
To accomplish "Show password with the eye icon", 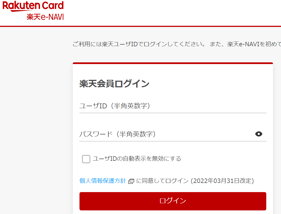I will click(x=259, y=134).
